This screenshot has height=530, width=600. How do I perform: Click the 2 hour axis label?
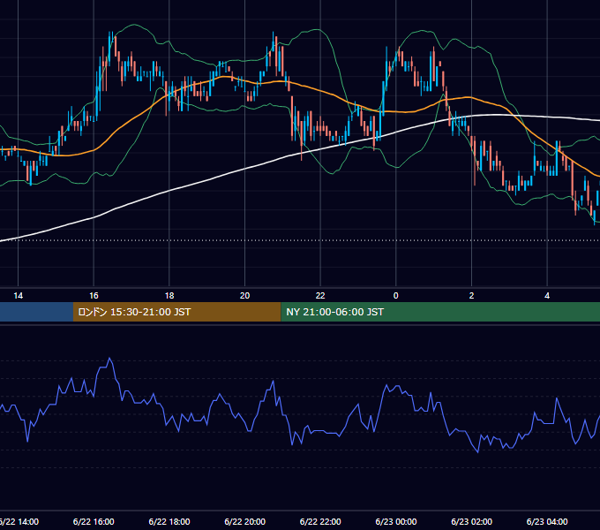click(471, 296)
